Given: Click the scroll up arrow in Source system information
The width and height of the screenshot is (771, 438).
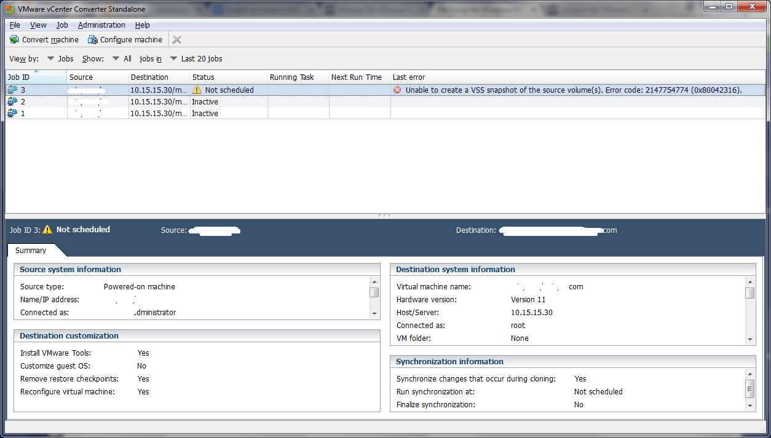Looking at the screenshot, I should 374,281.
